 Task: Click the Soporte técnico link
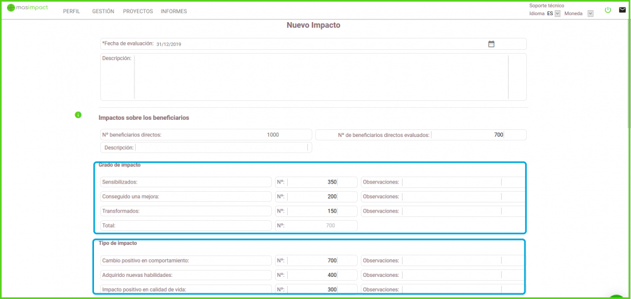click(546, 6)
